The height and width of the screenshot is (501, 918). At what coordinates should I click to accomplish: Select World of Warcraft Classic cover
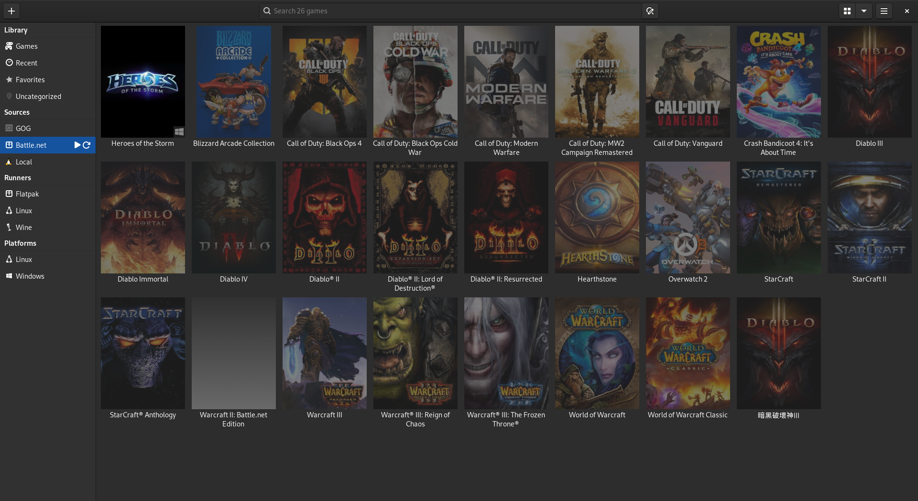688,353
